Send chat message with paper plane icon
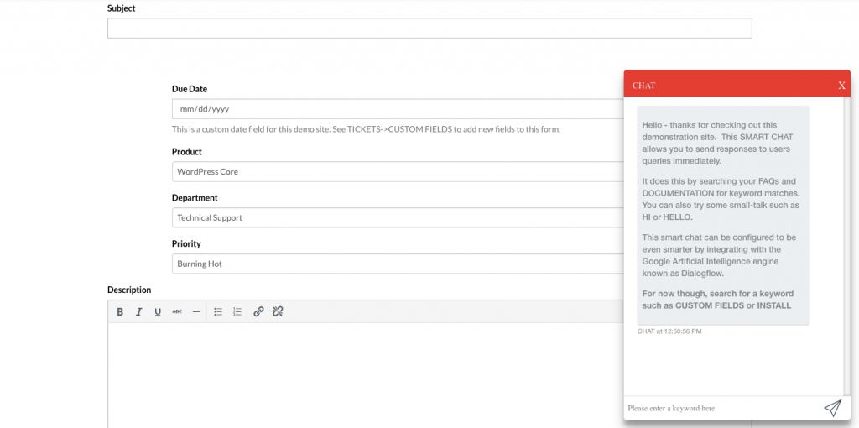 pyautogui.click(x=832, y=408)
